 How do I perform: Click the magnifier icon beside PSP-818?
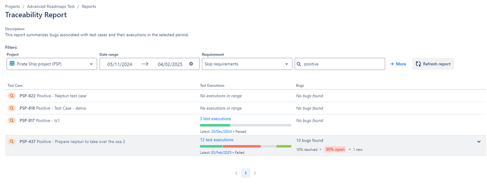click(x=12, y=108)
